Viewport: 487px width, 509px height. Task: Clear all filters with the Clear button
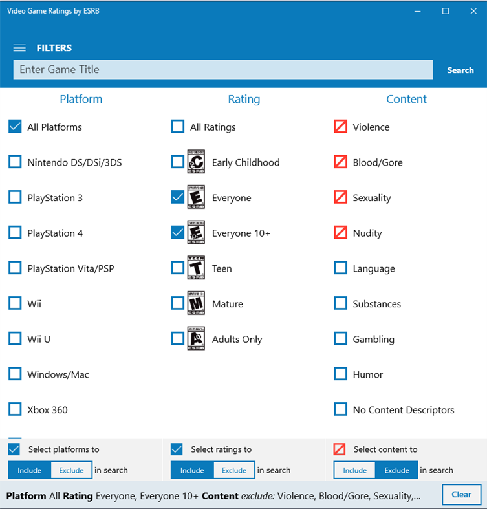click(x=461, y=495)
